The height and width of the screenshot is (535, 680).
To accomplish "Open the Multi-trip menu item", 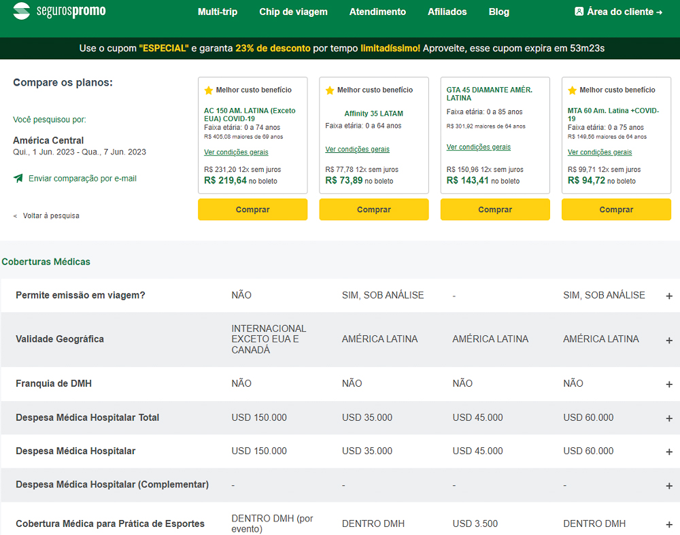I will [x=218, y=12].
